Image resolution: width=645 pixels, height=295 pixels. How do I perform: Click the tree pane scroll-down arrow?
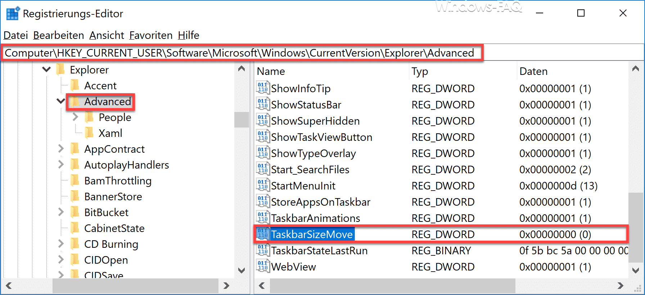(242, 270)
